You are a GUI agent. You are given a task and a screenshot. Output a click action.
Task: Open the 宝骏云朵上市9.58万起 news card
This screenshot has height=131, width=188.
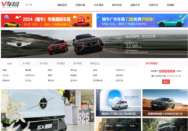pos(118,103)
